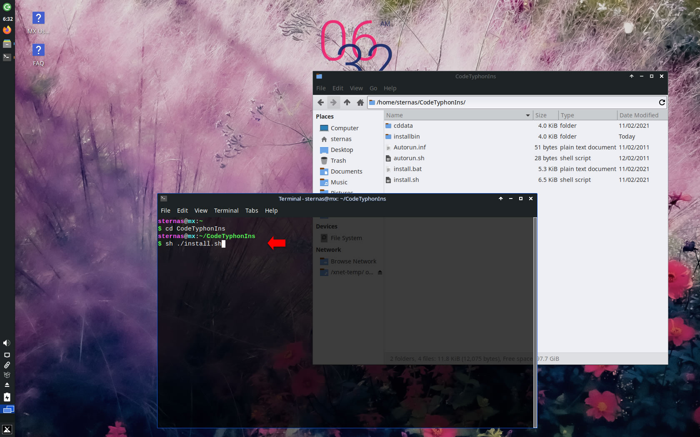Click the display panel icon below volume
Viewport: 700px width, 437px height.
(x=7, y=355)
